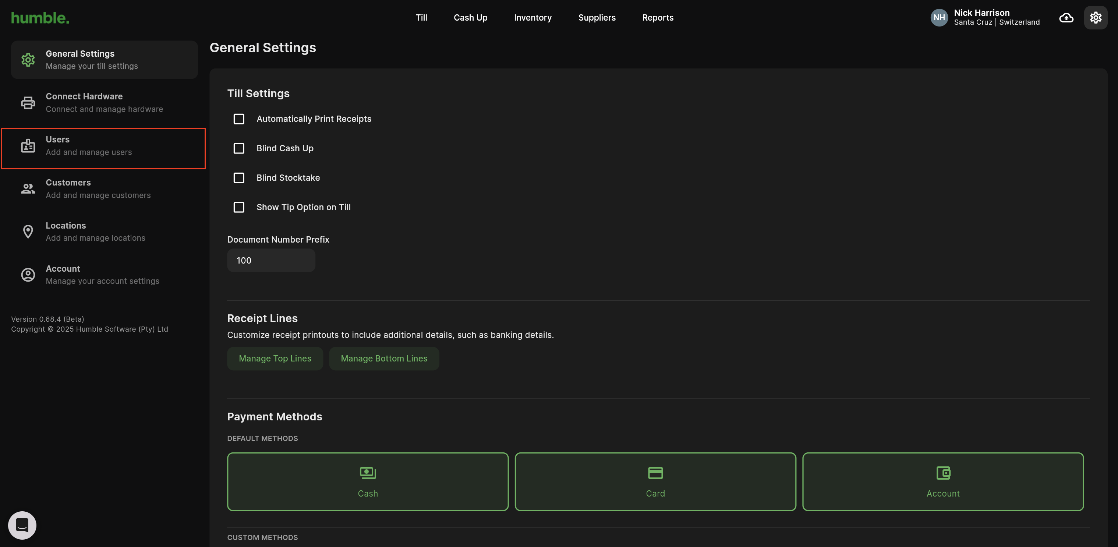Go to Cash Up
Viewport: 1118px width, 547px height.
pos(470,18)
